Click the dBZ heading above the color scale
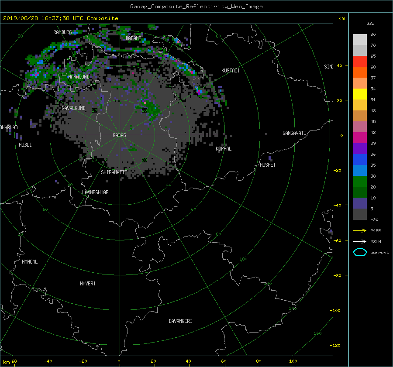The height and width of the screenshot is (367, 393). tap(370, 23)
